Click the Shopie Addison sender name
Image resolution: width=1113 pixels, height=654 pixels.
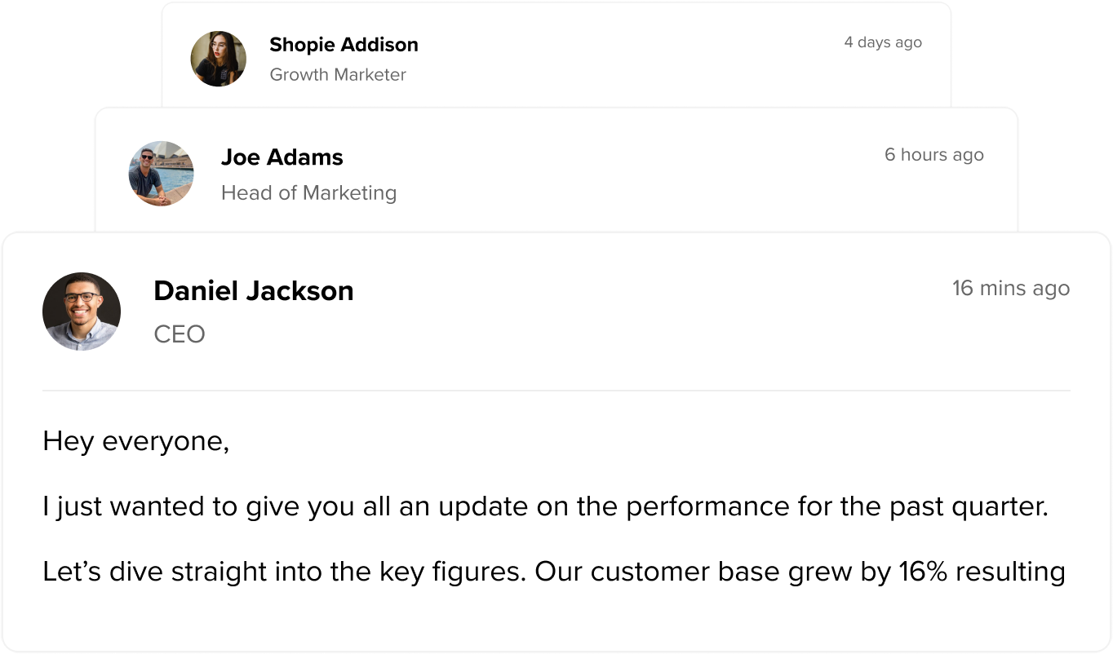click(344, 45)
